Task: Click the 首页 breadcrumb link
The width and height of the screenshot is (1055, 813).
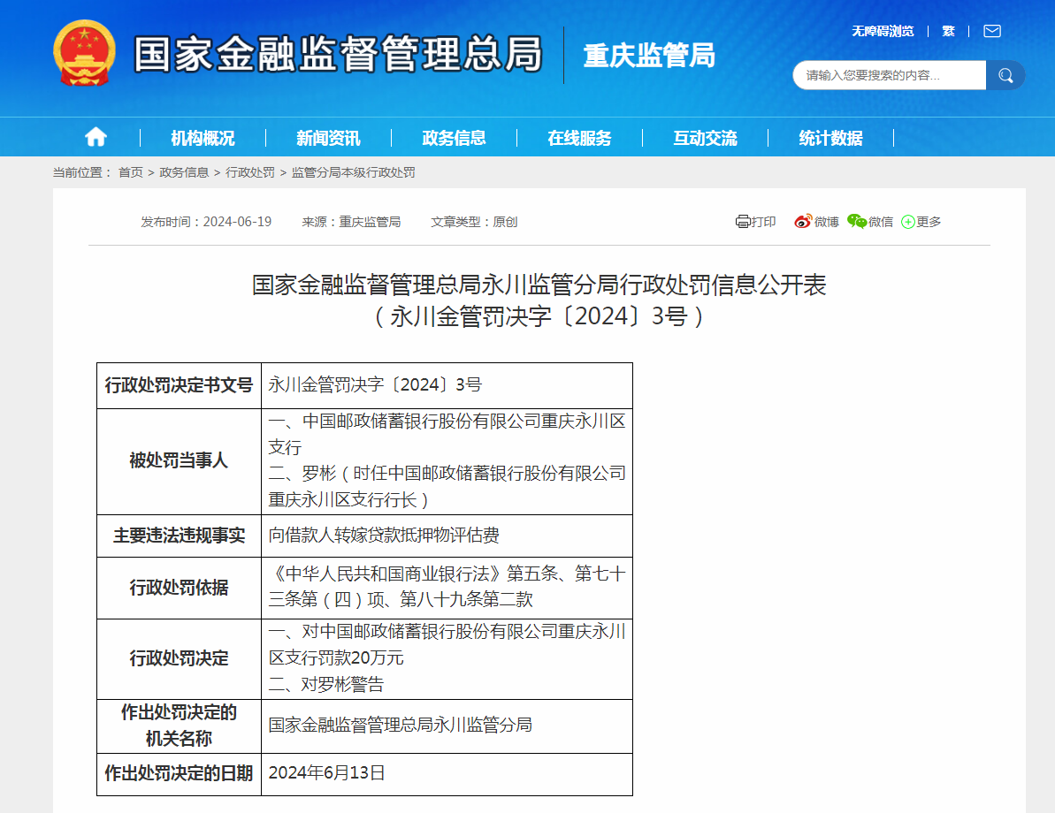Action: pyautogui.click(x=129, y=172)
